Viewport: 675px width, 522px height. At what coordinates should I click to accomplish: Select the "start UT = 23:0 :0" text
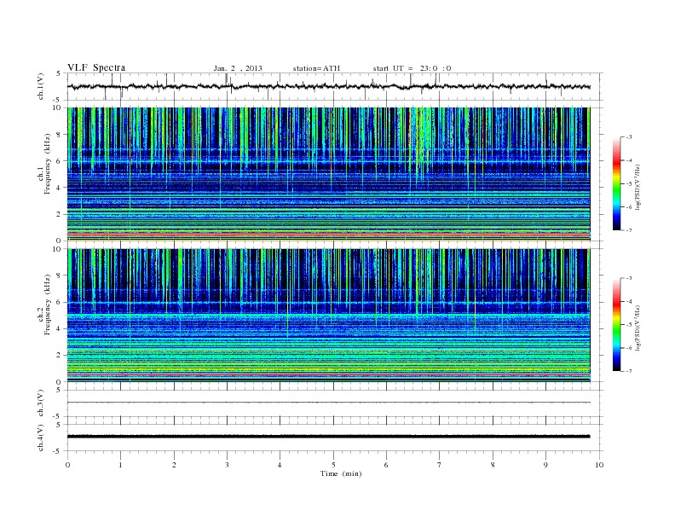tap(412, 68)
